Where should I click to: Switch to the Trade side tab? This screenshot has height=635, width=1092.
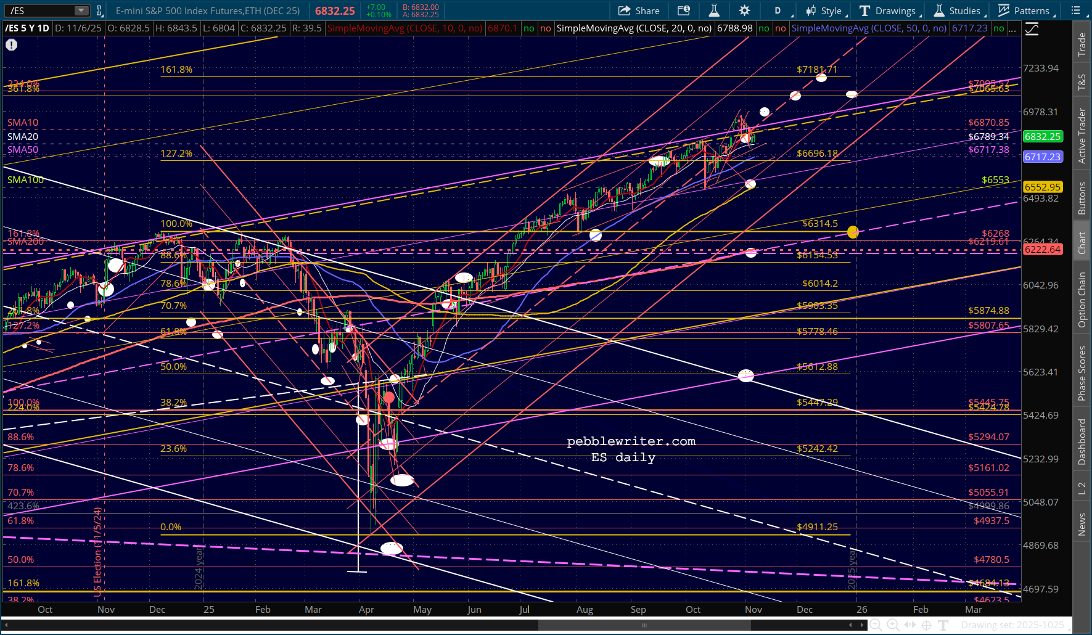point(1082,44)
